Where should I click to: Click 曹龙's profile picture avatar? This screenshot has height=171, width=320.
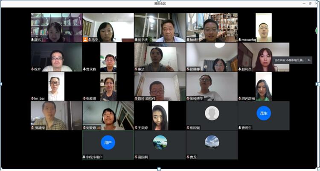pos(212,142)
